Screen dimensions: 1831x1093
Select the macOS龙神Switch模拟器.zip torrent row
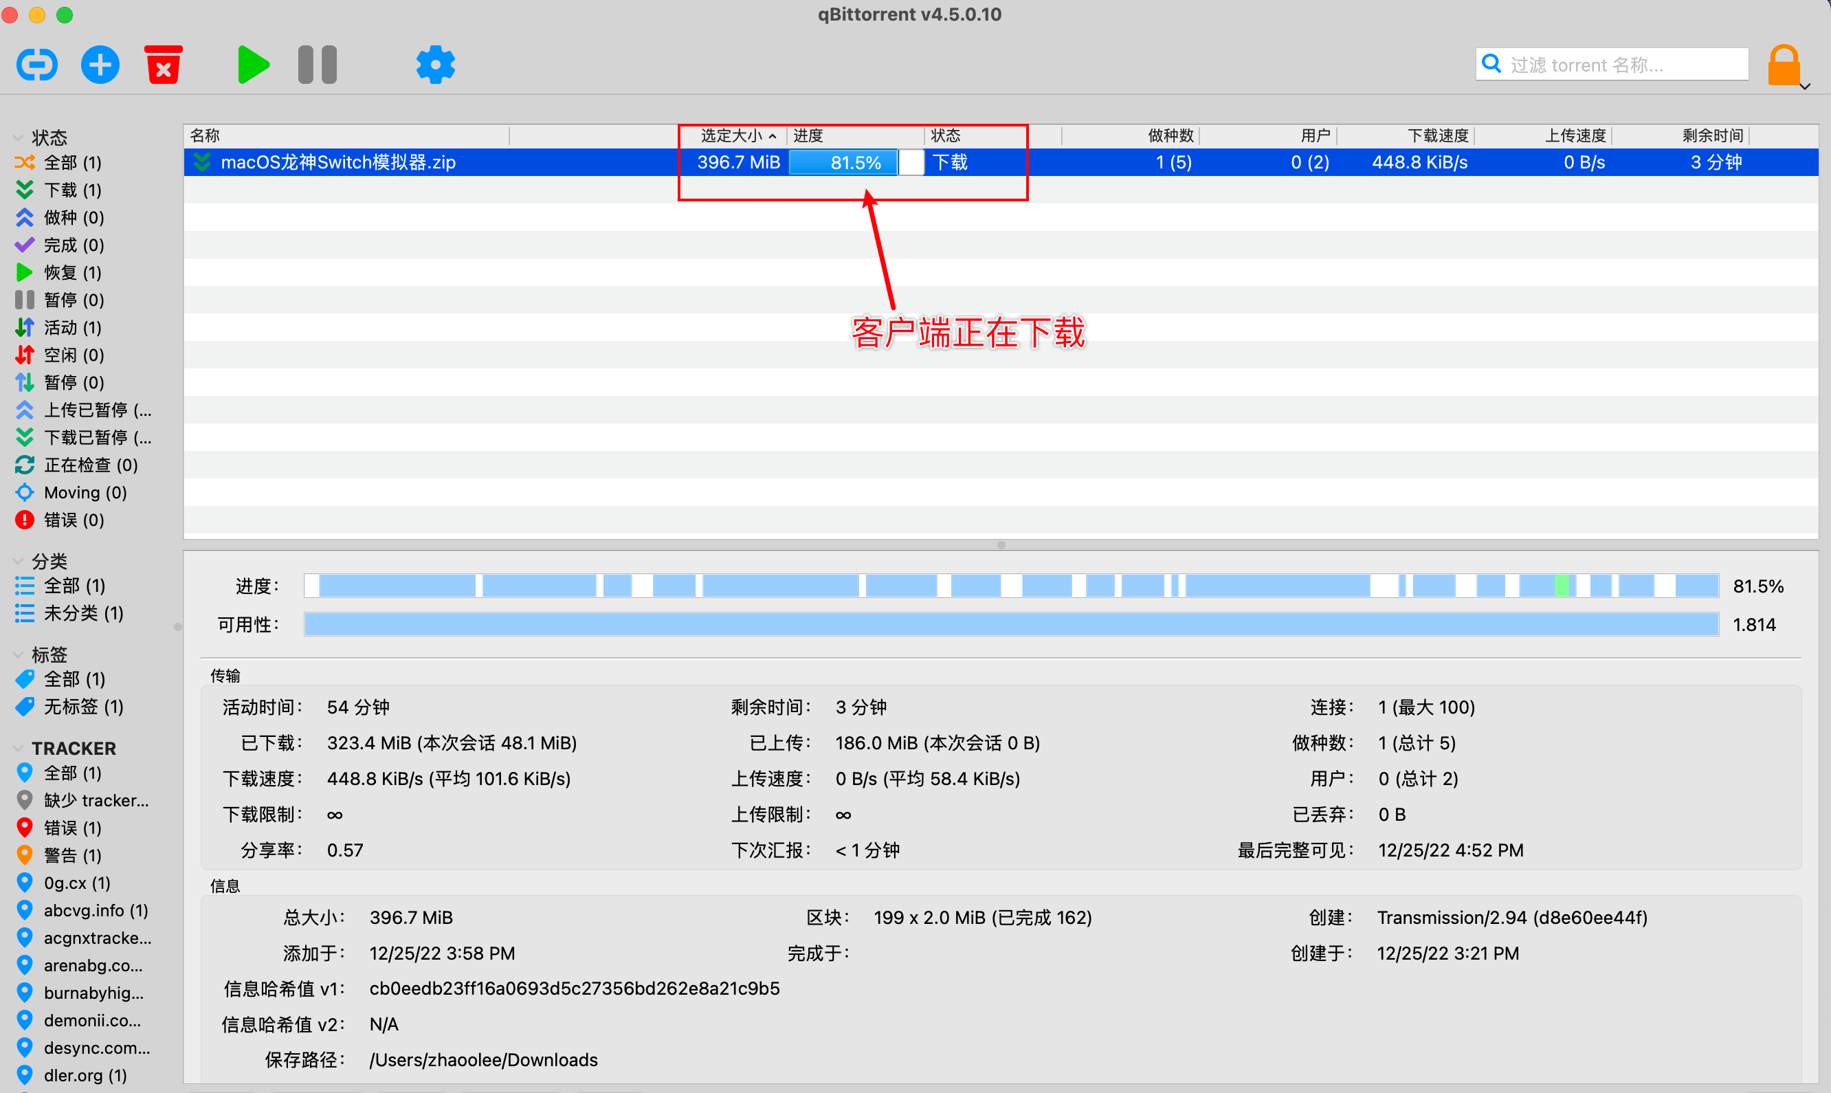tap(338, 162)
